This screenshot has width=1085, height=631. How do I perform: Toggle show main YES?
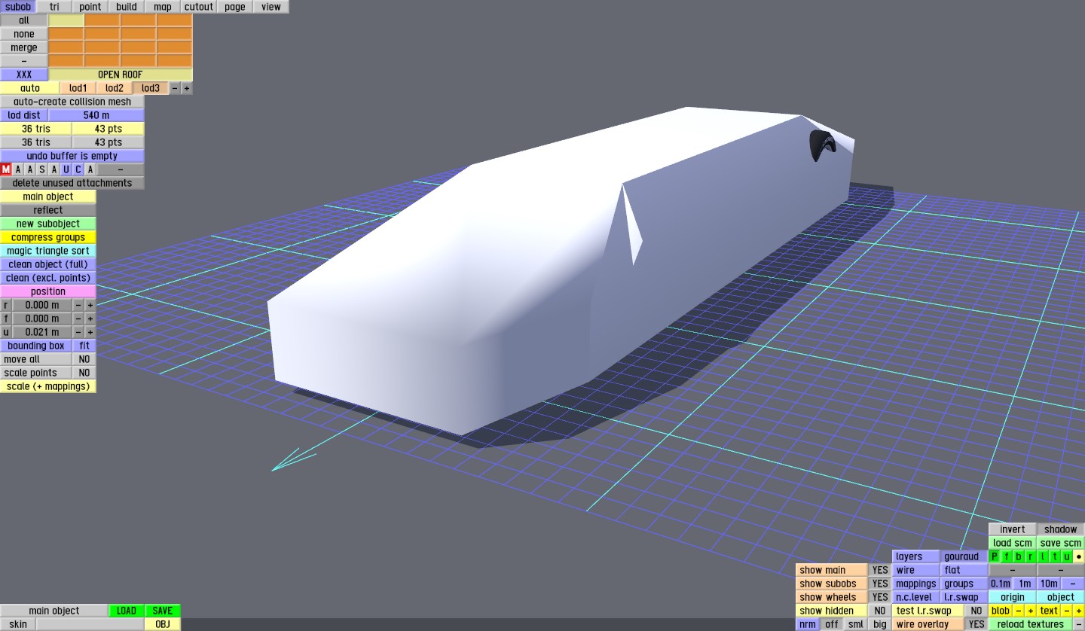coord(880,570)
